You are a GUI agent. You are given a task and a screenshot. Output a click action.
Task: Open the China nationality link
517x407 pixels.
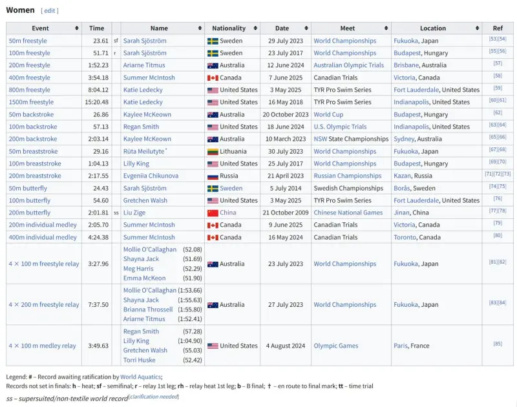pyautogui.click(x=228, y=213)
